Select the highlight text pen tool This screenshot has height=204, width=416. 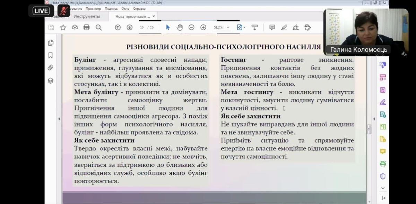coord(284,27)
